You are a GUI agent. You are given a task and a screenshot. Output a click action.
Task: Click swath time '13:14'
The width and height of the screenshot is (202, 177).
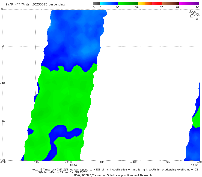tap(73, 165)
